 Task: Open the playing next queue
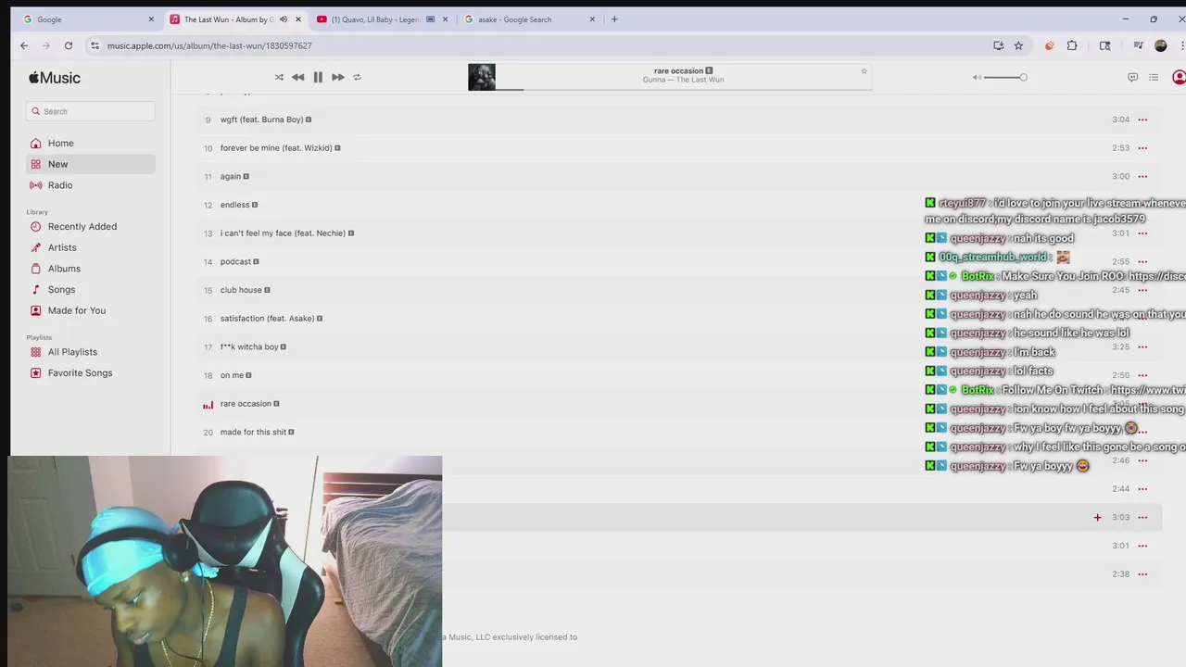coord(1154,77)
